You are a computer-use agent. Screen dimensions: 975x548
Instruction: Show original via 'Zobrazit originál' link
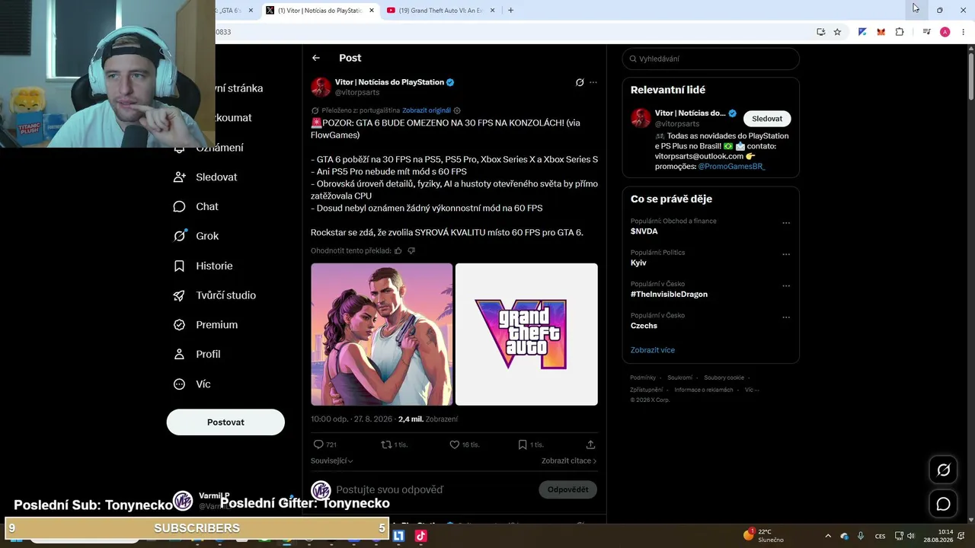[x=427, y=110]
